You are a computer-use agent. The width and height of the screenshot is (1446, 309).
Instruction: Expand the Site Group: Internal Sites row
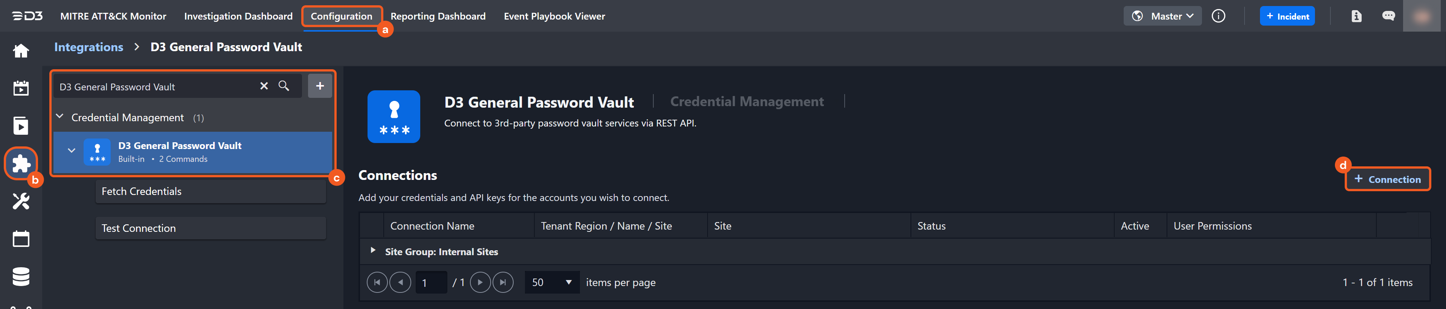(373, 251)
